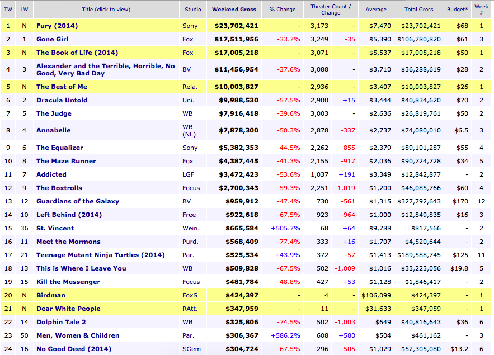Select the Wein. studio cell

click(x=191, y=228)
